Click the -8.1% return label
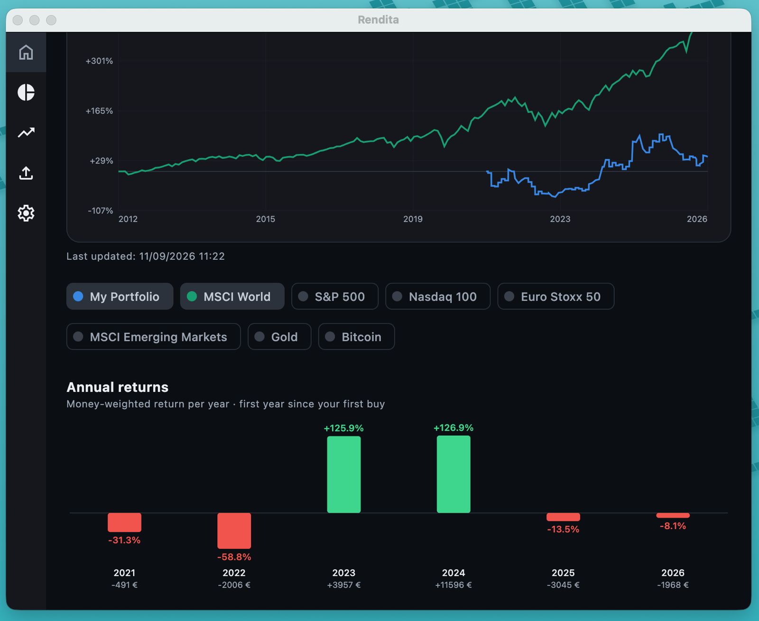The image size is (759, 621). (x=673, y=526)
